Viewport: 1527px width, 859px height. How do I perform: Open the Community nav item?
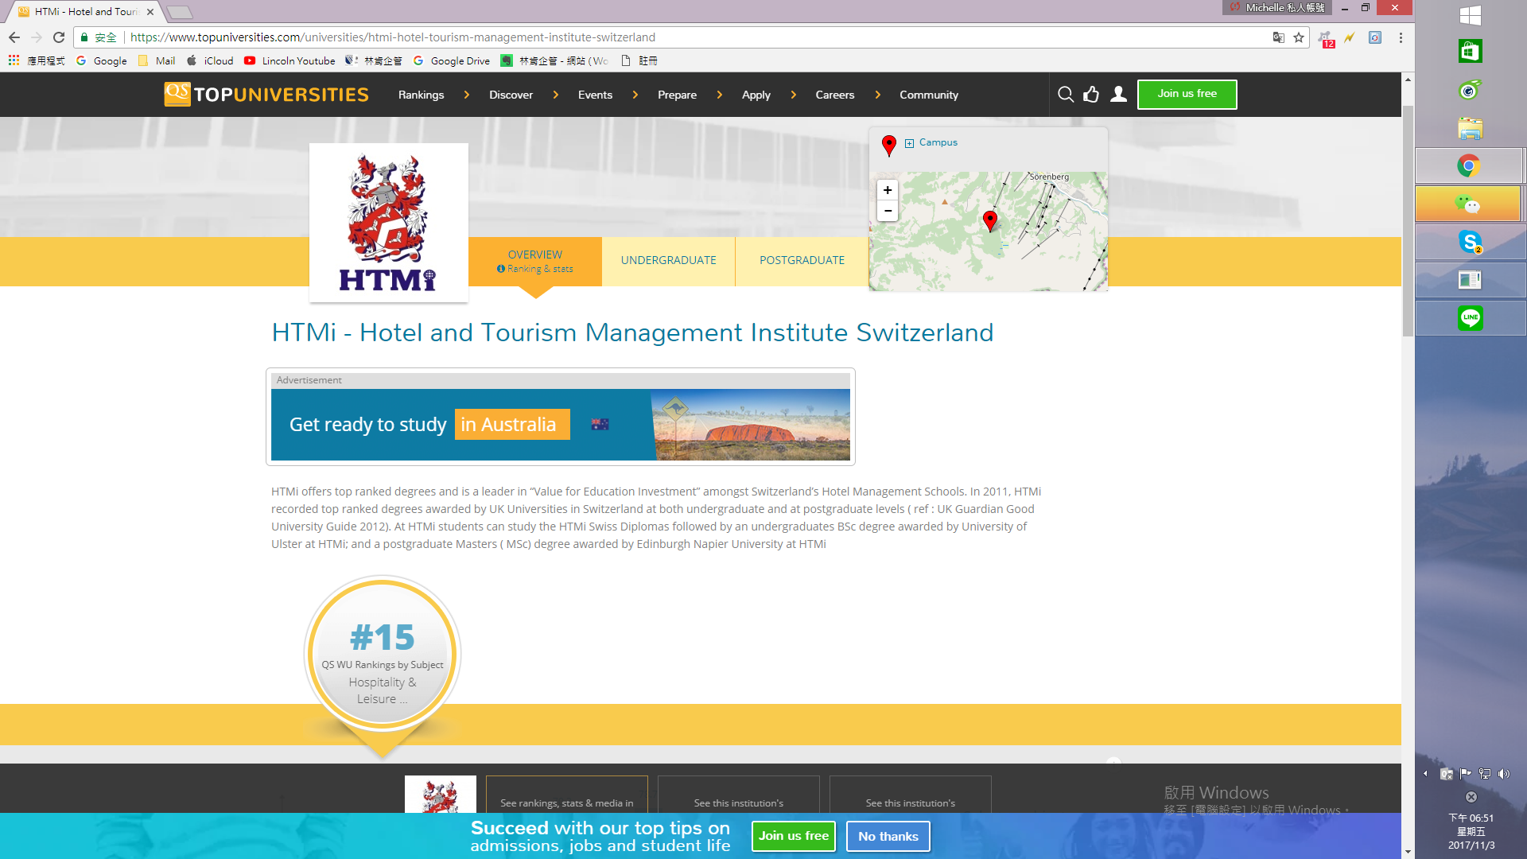(928, 95)
